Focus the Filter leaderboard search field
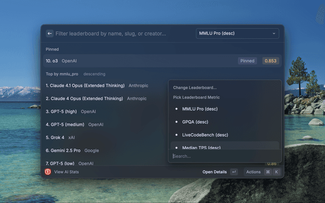 pyautogui.click(x=122, y=33)
